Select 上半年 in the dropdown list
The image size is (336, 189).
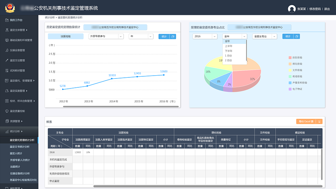[x=234, y=46]
